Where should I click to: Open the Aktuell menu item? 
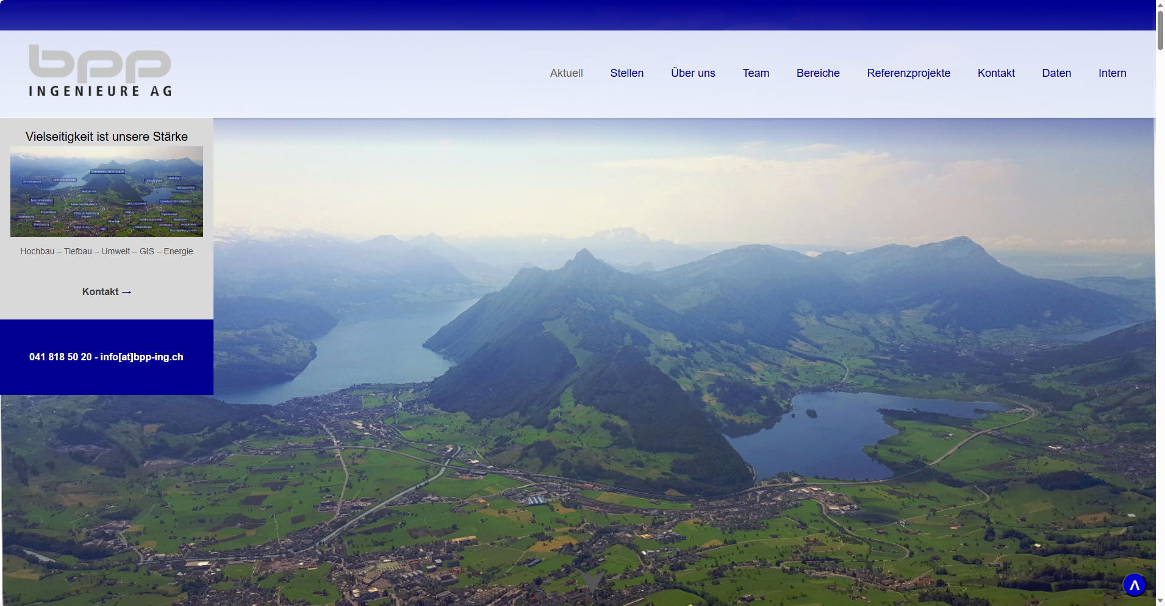click(566, 73)
